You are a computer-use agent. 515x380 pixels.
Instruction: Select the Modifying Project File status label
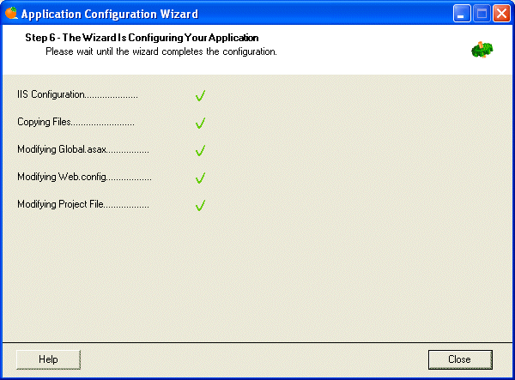83,205
